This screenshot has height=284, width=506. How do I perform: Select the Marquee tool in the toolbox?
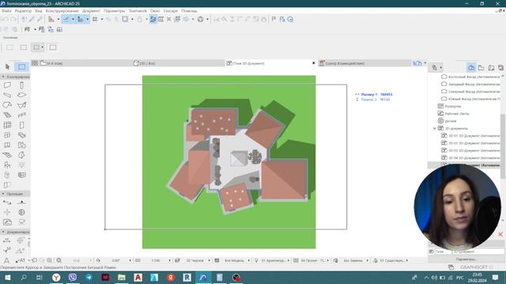[x=21, y=66]
